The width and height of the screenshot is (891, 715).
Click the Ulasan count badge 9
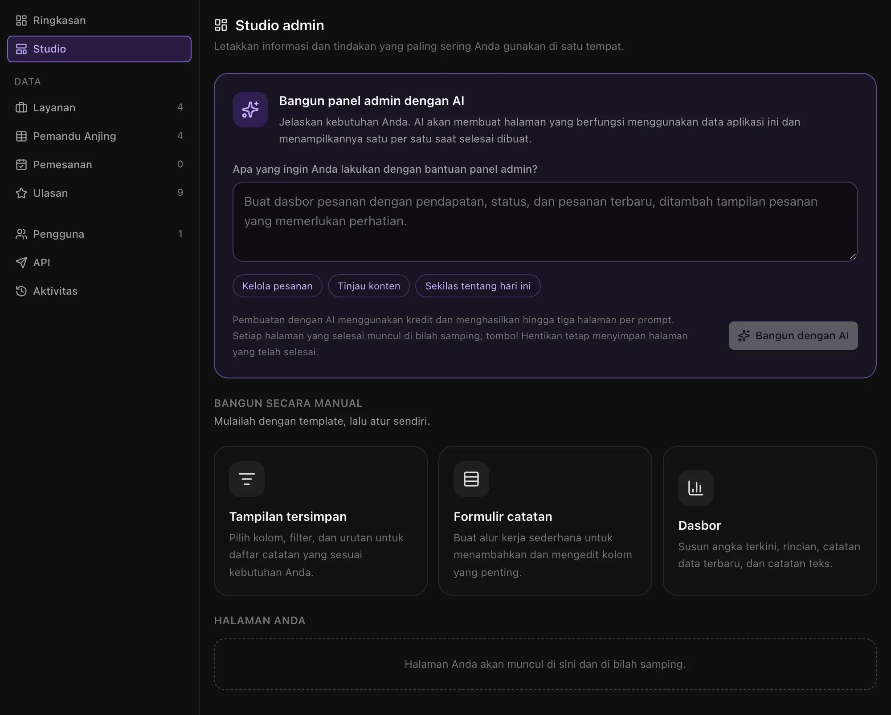point(180,193)
